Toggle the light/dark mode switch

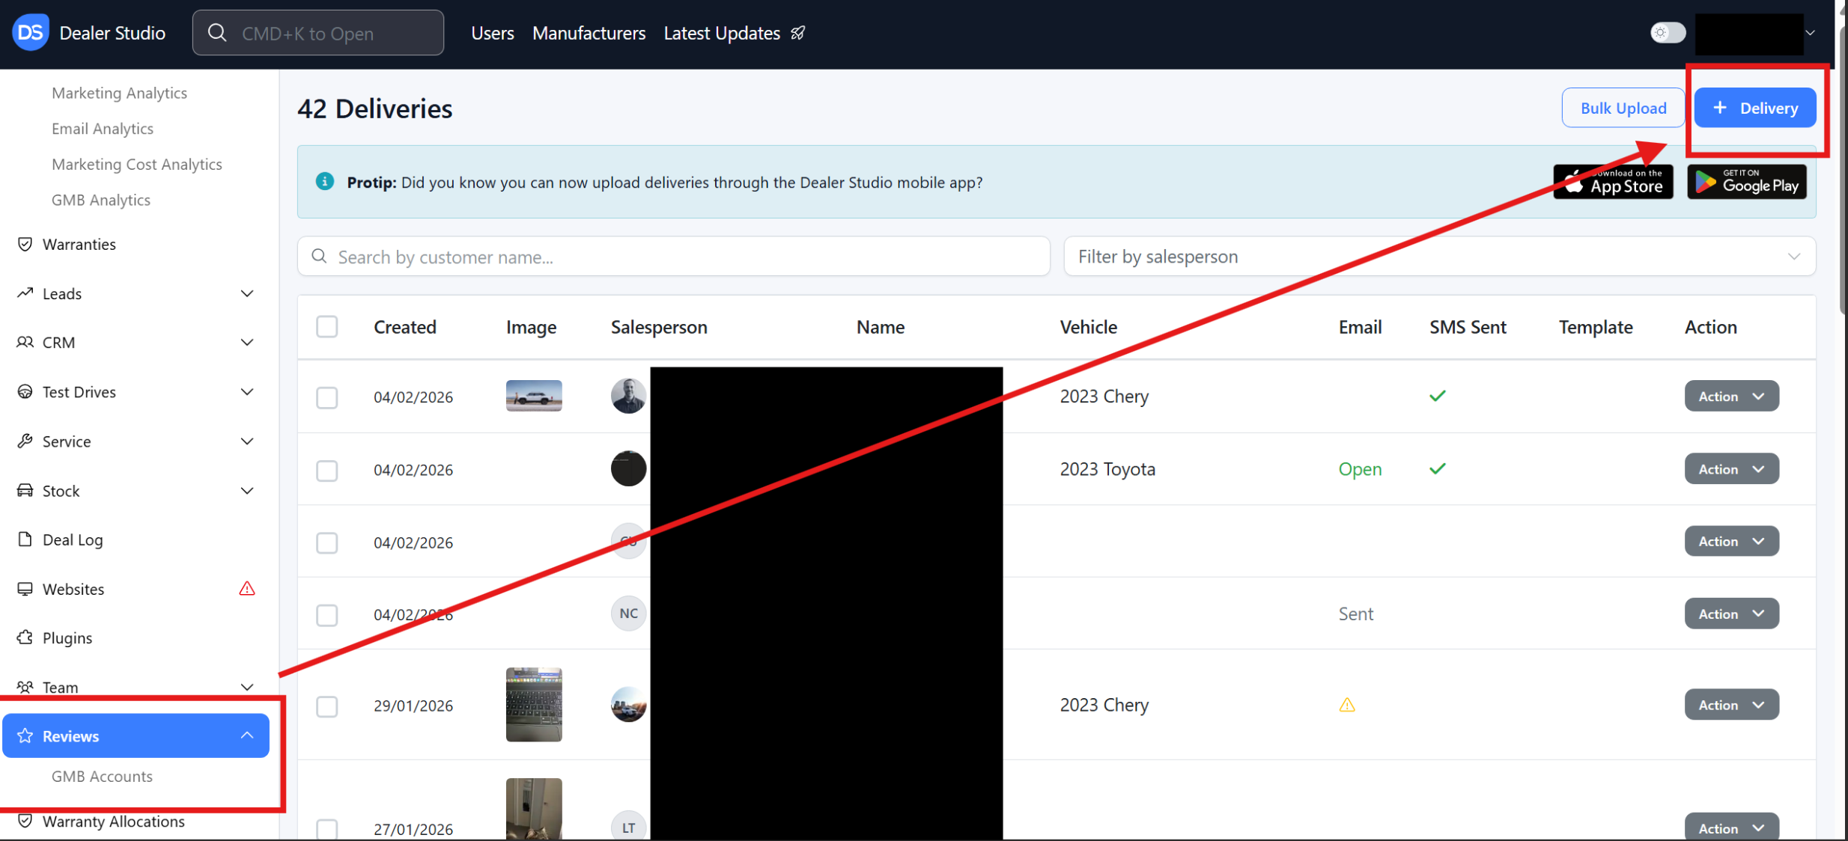pos(1667,33)
